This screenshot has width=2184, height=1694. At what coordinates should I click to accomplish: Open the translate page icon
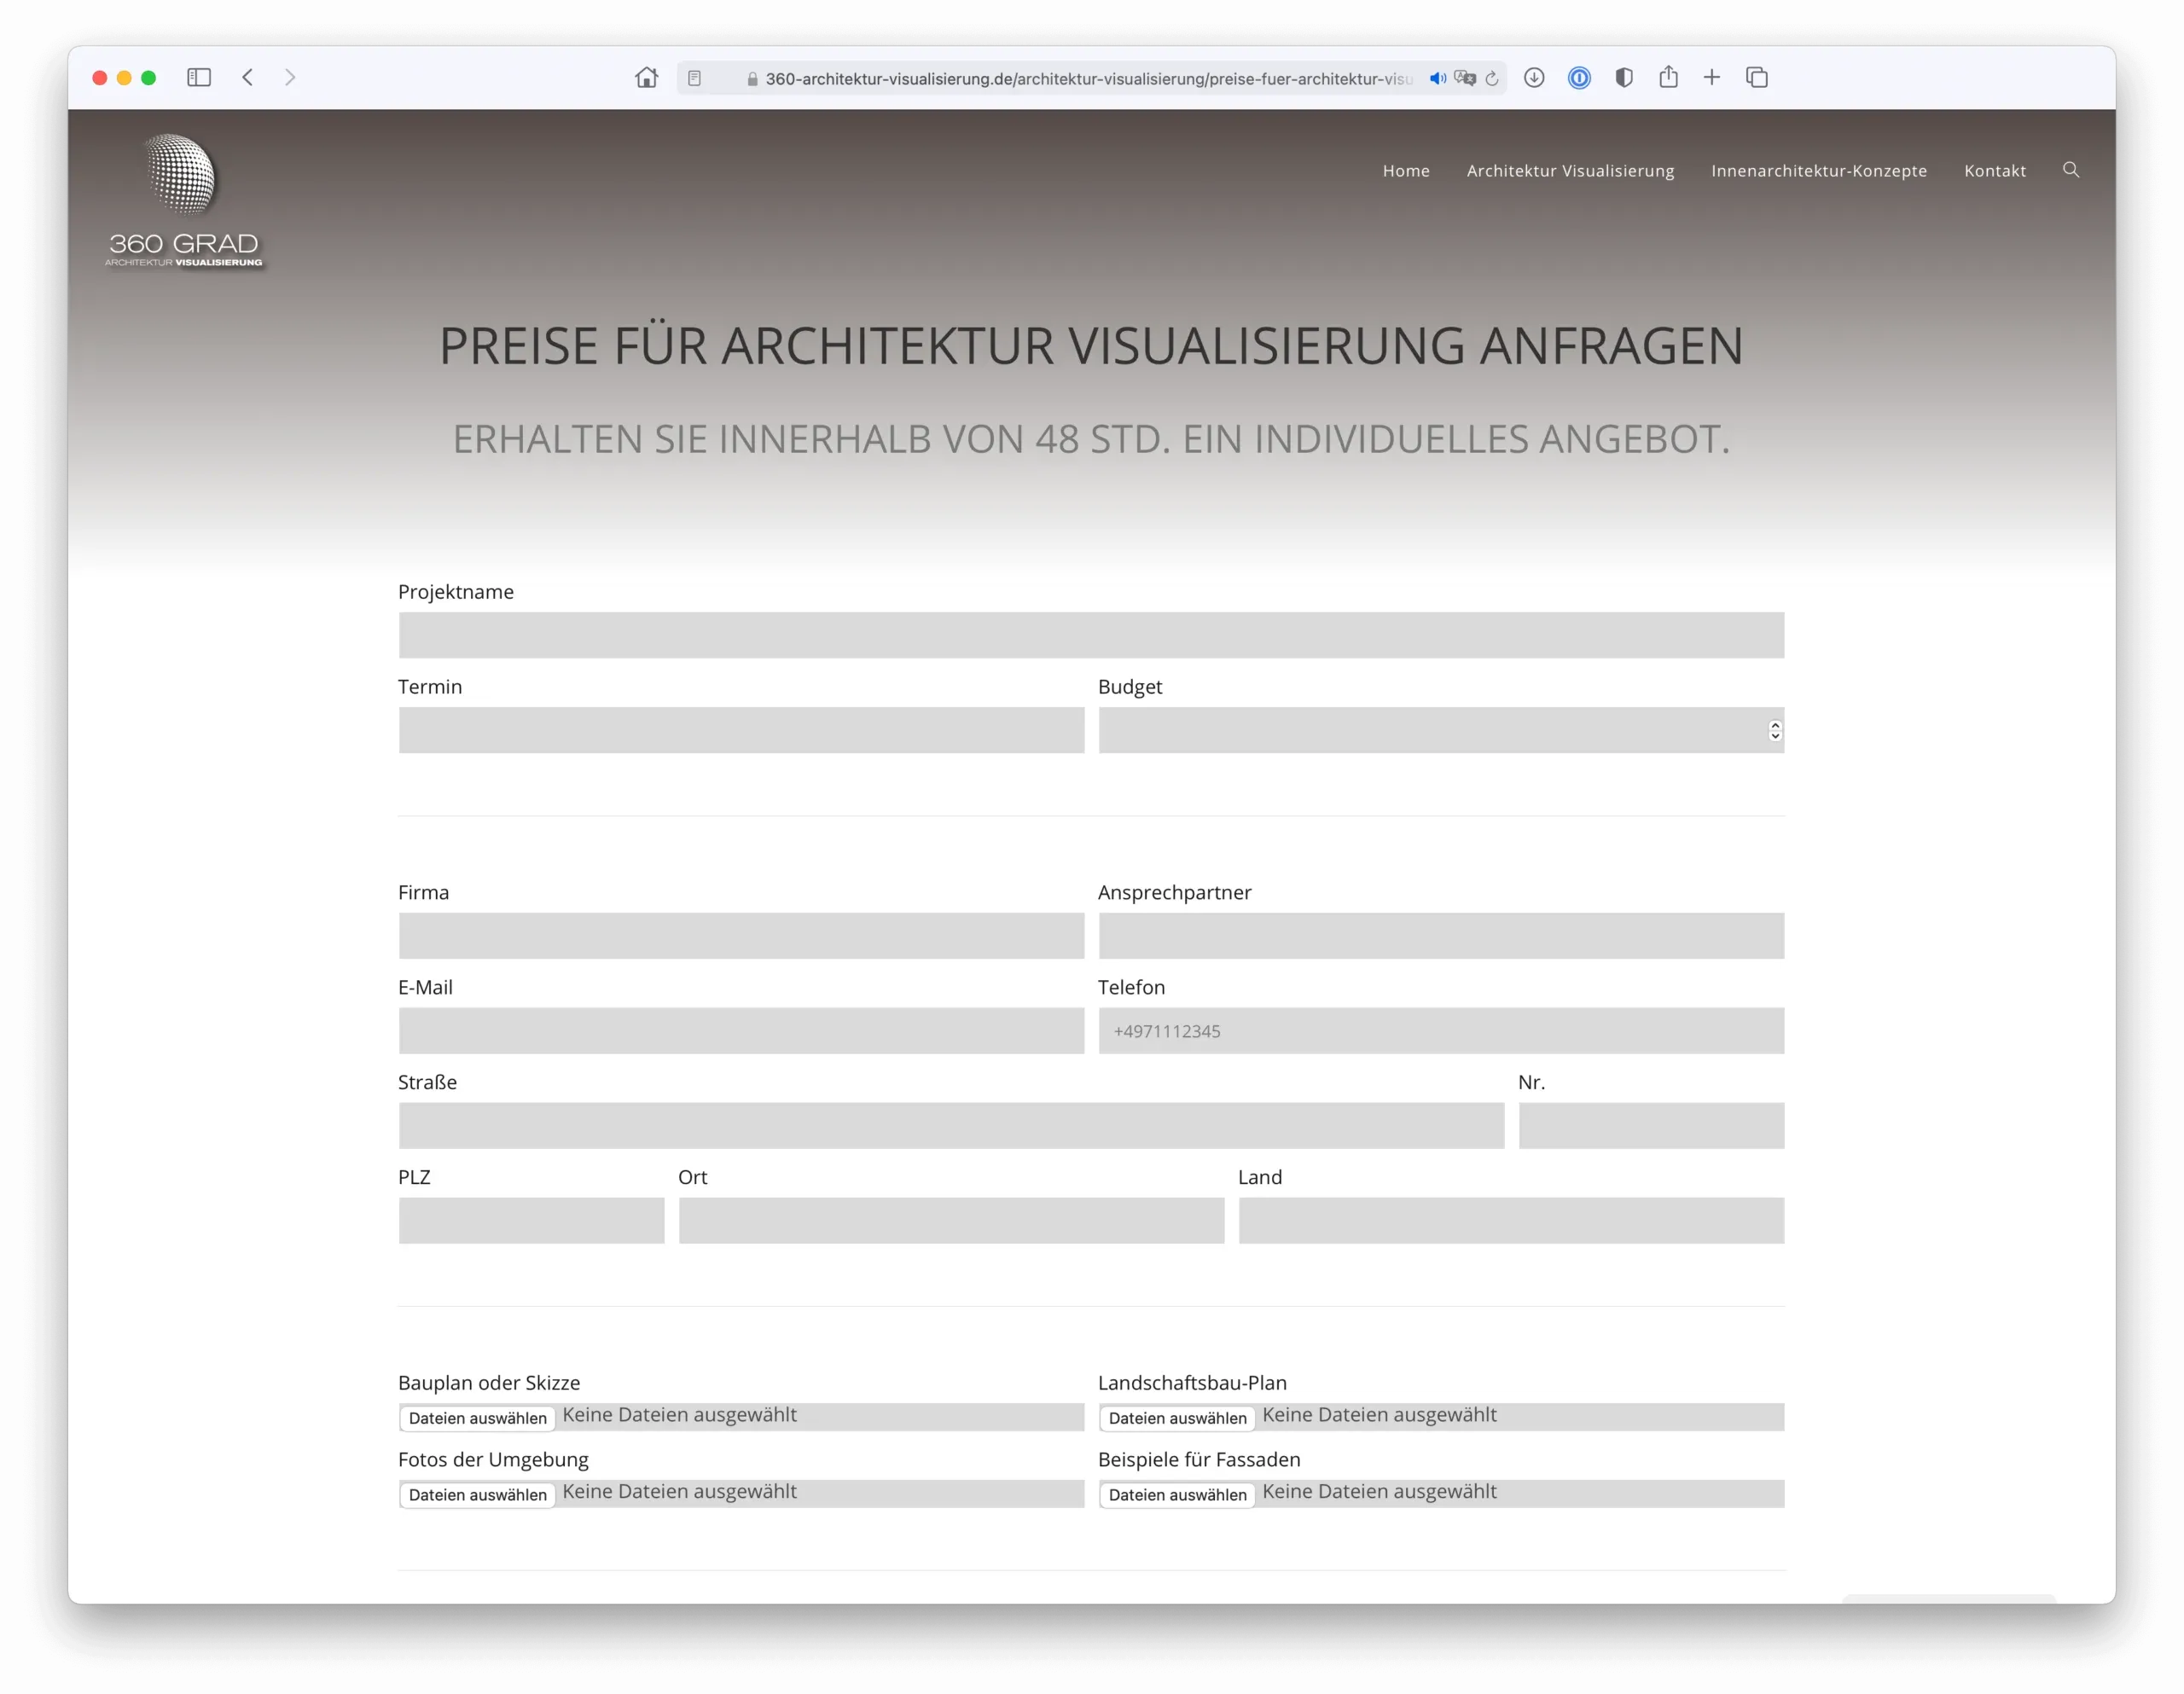coord(1464,78)
